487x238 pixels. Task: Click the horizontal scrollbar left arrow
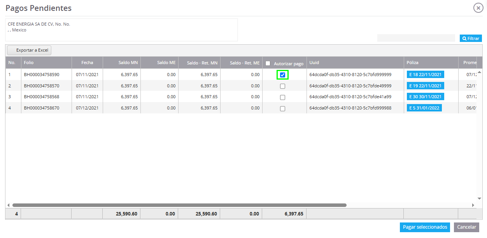click(9, 205)
